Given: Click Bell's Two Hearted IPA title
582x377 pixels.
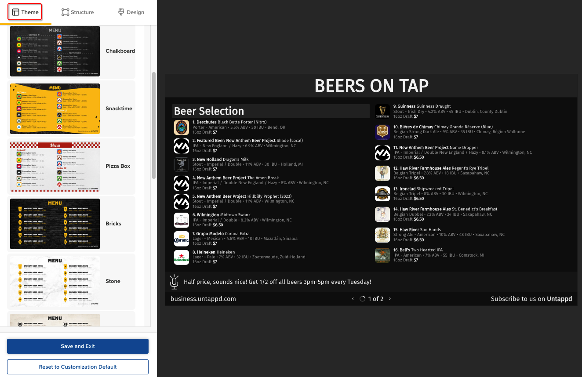Looking at the screenshot, I should pyautogui.click(x=418, y=250).
